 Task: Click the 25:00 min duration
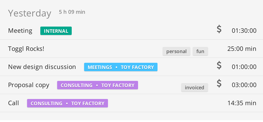pyautogui.click(x=242, y=49)
